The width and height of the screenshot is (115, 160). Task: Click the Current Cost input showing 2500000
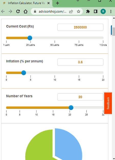(x=80, y=27)
